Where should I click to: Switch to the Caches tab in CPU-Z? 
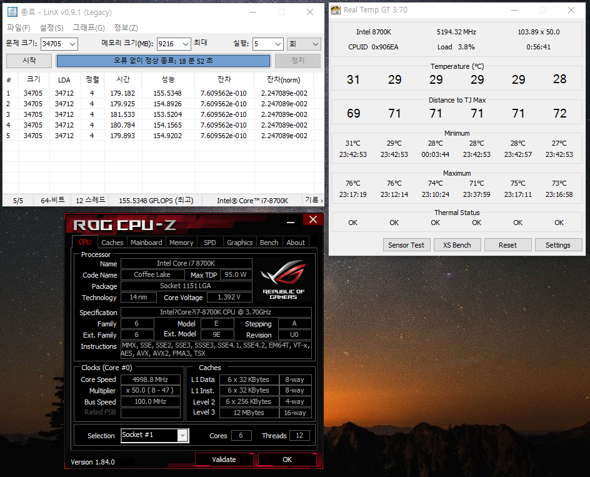[112, 243]
